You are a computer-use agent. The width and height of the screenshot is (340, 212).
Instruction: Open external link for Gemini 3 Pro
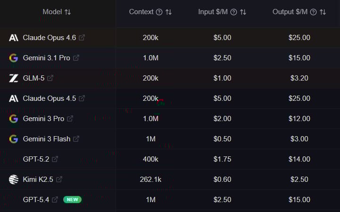coord(70,118)
